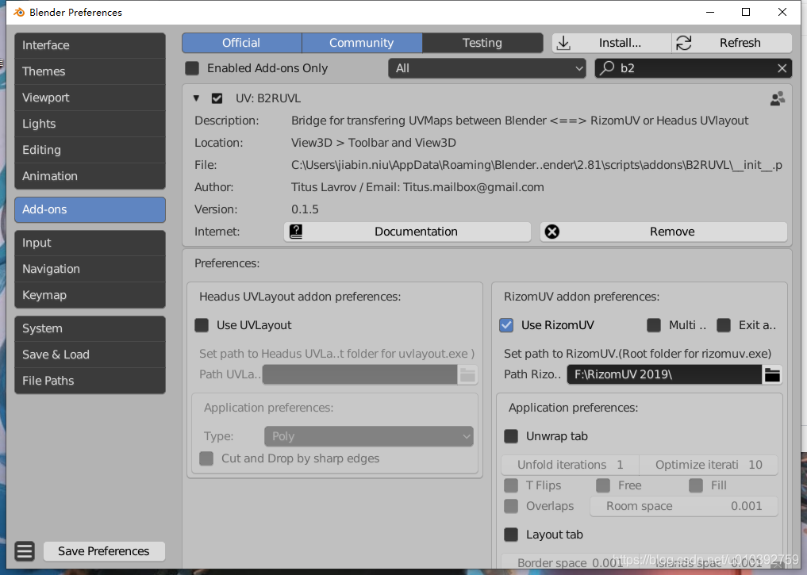The image size is (807, 575).
Task: Open the Keymap preferences section
Action: [x=90, y=295]
